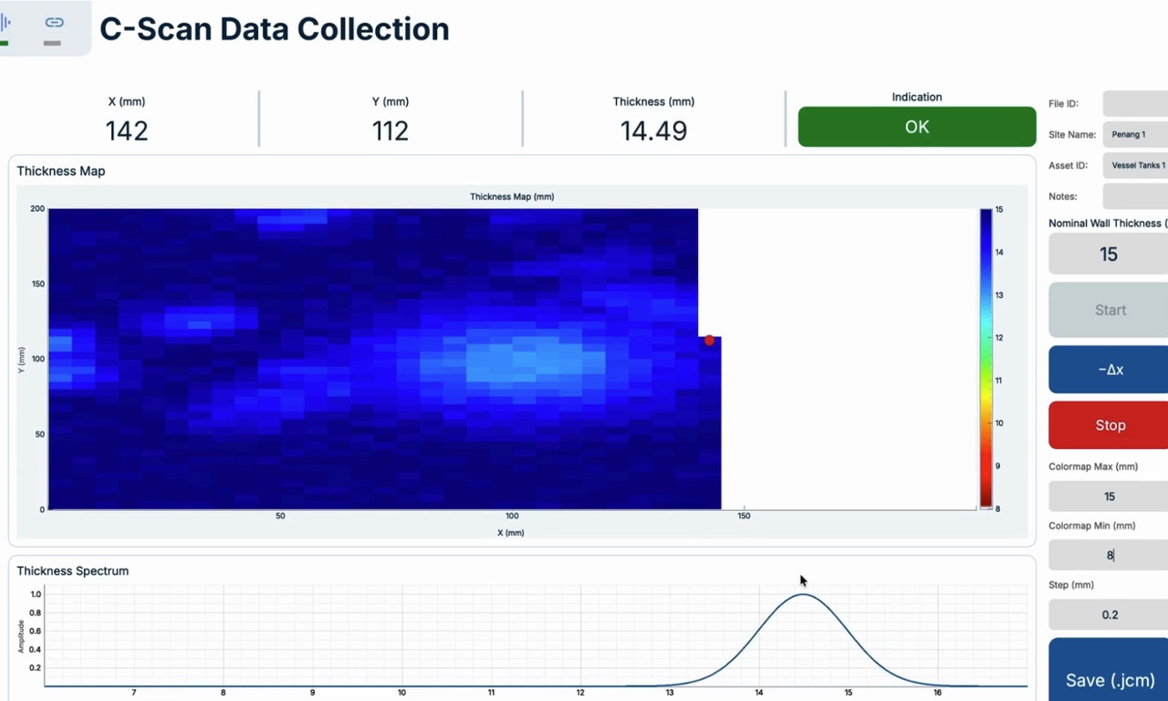Edit the Colormap Min field
The height and width of the screenshot is (701, 1168).
tap(1109, 555)
